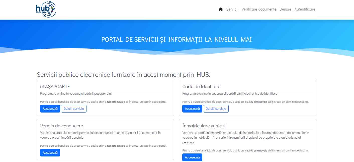Screen dimensions: 354x162
Task: Select the ePAȘAPOARTE card heading
Action: [55, 87]
